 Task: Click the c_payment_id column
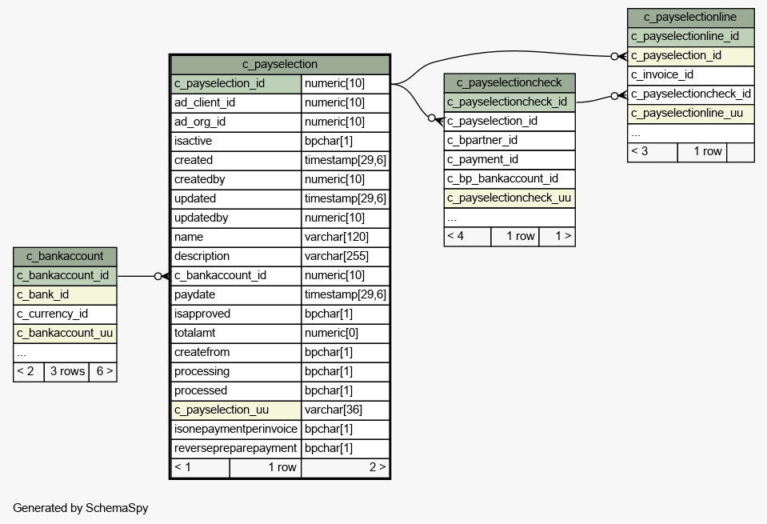pos(509,159)
